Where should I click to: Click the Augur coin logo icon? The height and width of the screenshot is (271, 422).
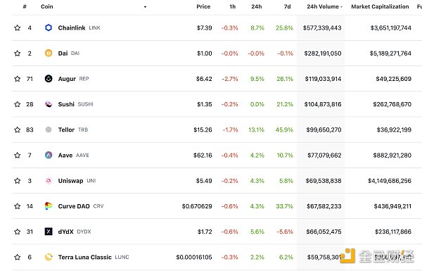49,79
